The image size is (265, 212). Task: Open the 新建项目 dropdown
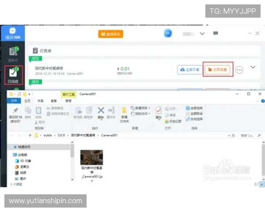[x=140, y=108]
